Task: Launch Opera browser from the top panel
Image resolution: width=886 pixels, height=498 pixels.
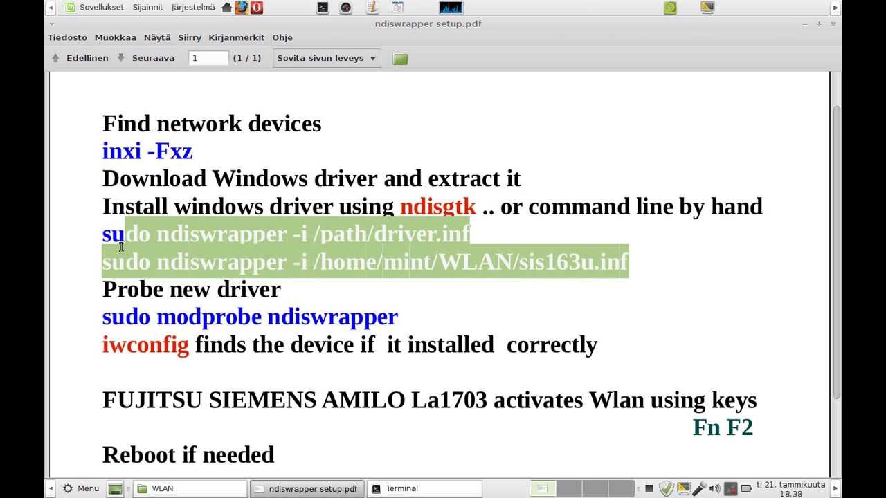Action: [257, 8]
